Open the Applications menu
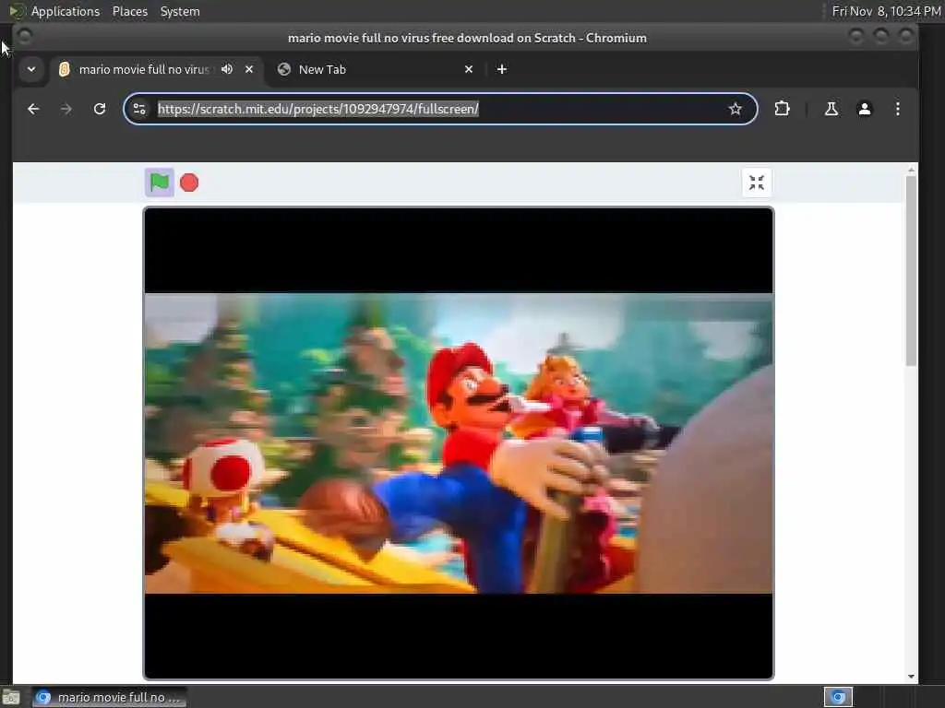945x708 pixels. click(66, 11)
